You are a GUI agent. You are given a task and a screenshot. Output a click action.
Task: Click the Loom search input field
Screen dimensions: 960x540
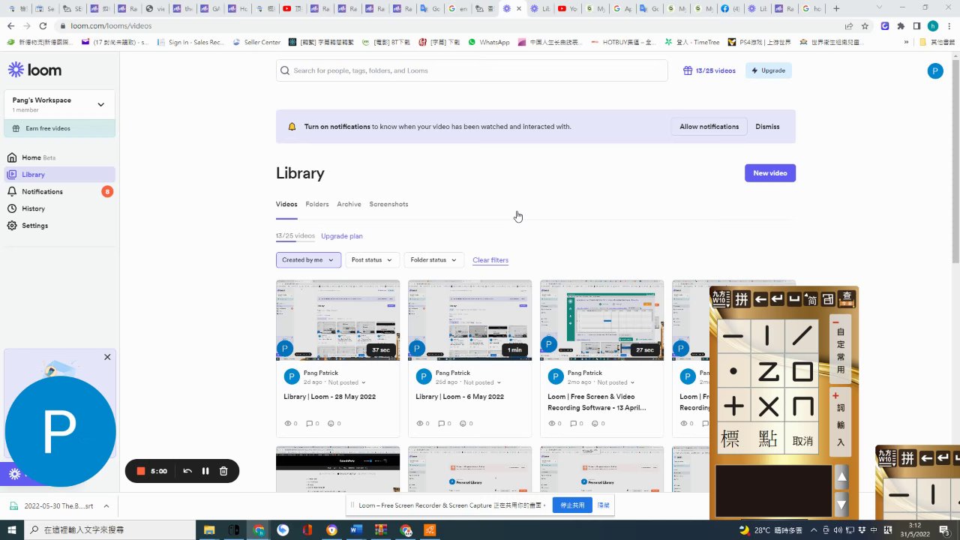[472, 70]
